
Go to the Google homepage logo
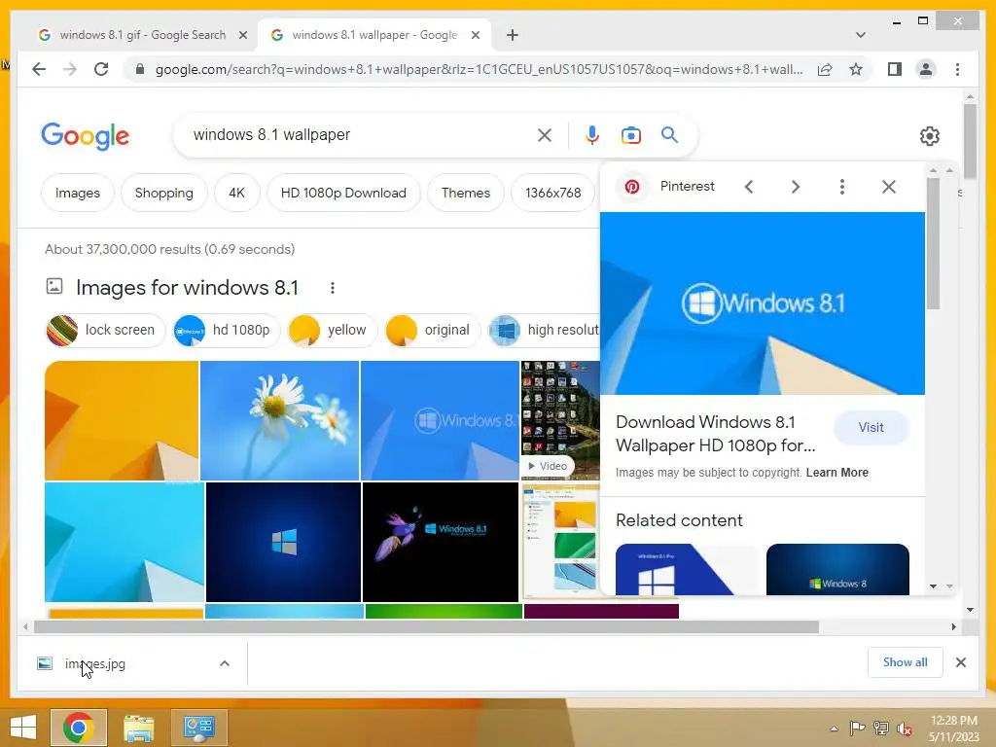(86, 136)
